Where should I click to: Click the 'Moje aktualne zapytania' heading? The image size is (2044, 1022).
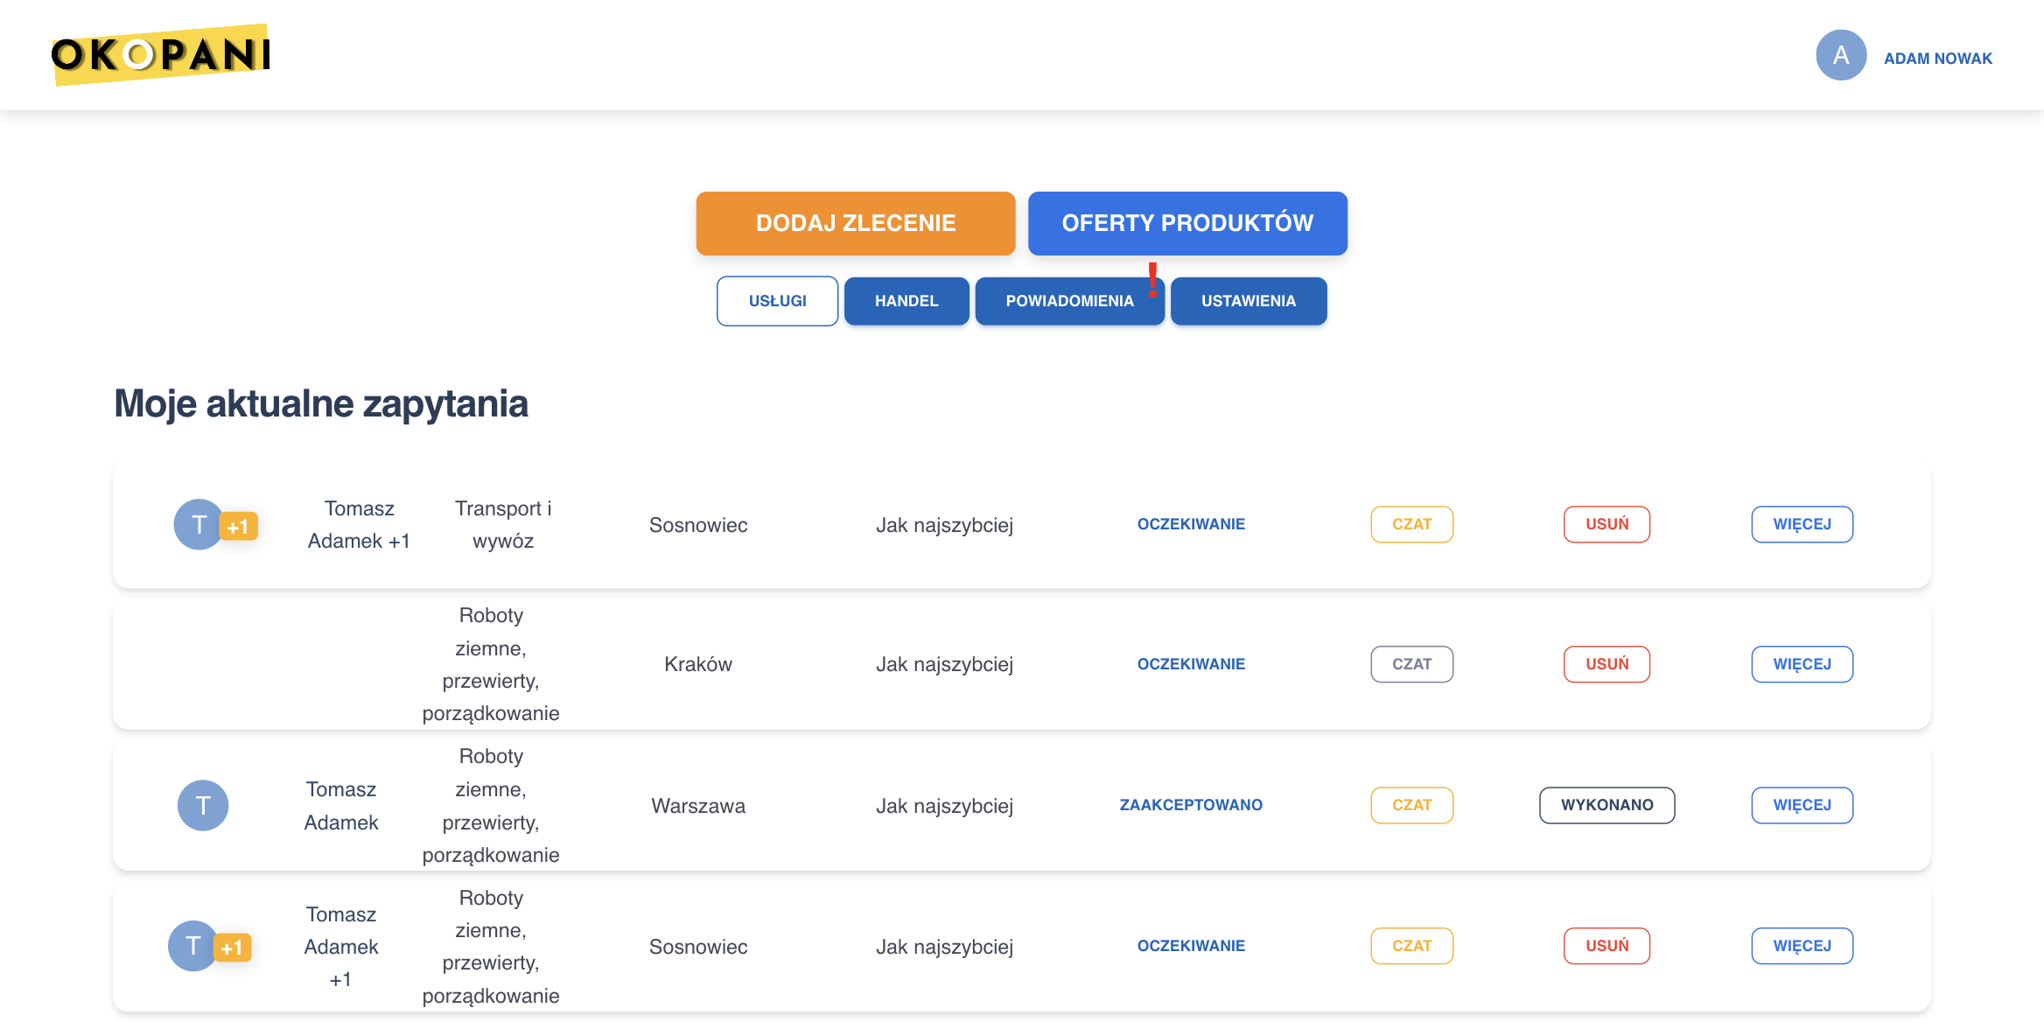tap(321, 404)
